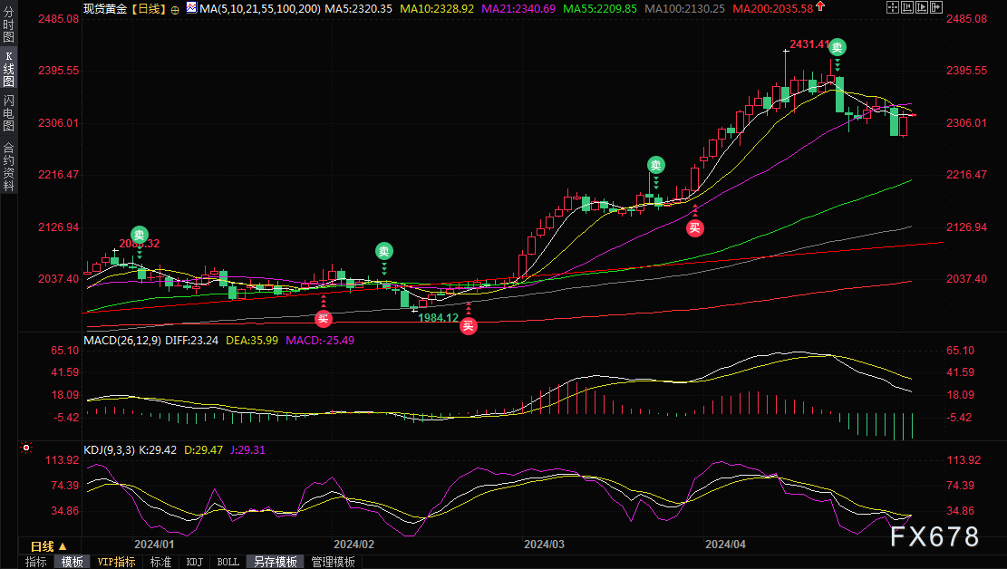Image resolution: width=1007 pixels, height=569 pixels.
Task: Click the MA100:2130.25 value
Action: 684,9
